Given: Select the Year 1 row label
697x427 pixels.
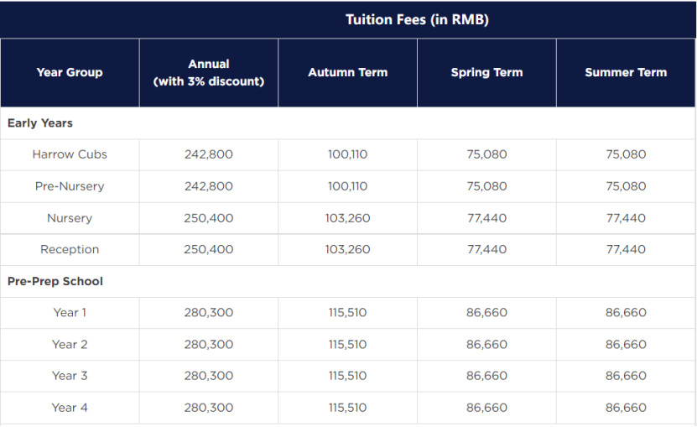Looking at the screenshot, I should [x=70, y=313].
